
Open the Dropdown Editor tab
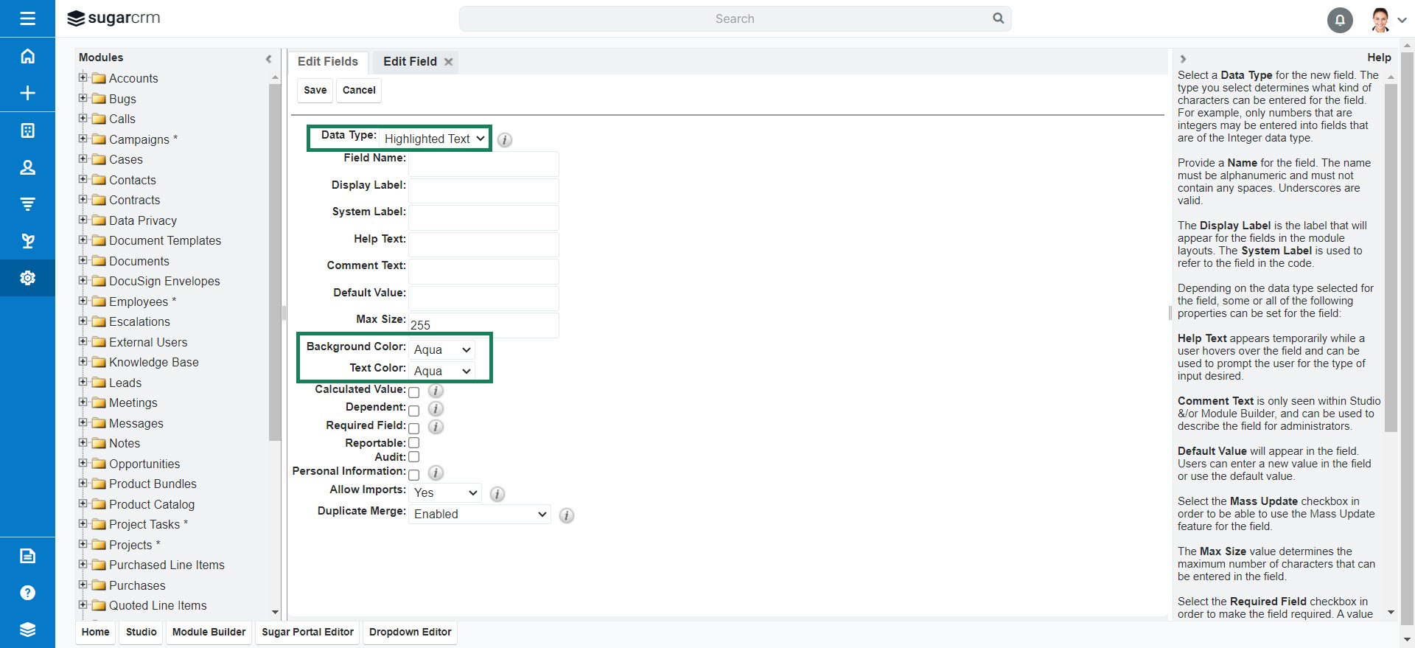tap(410, 633)
